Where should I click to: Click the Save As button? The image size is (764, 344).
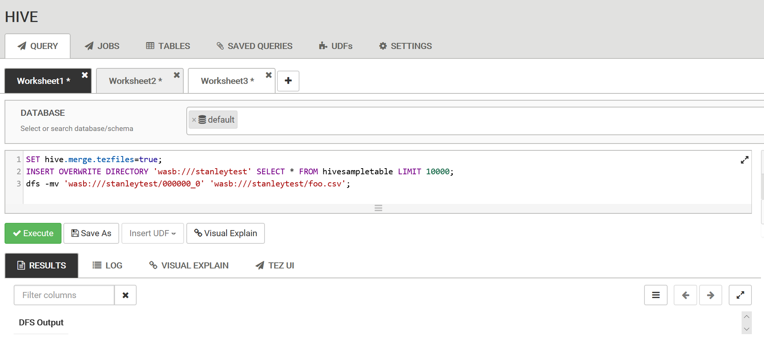(91, 234)
